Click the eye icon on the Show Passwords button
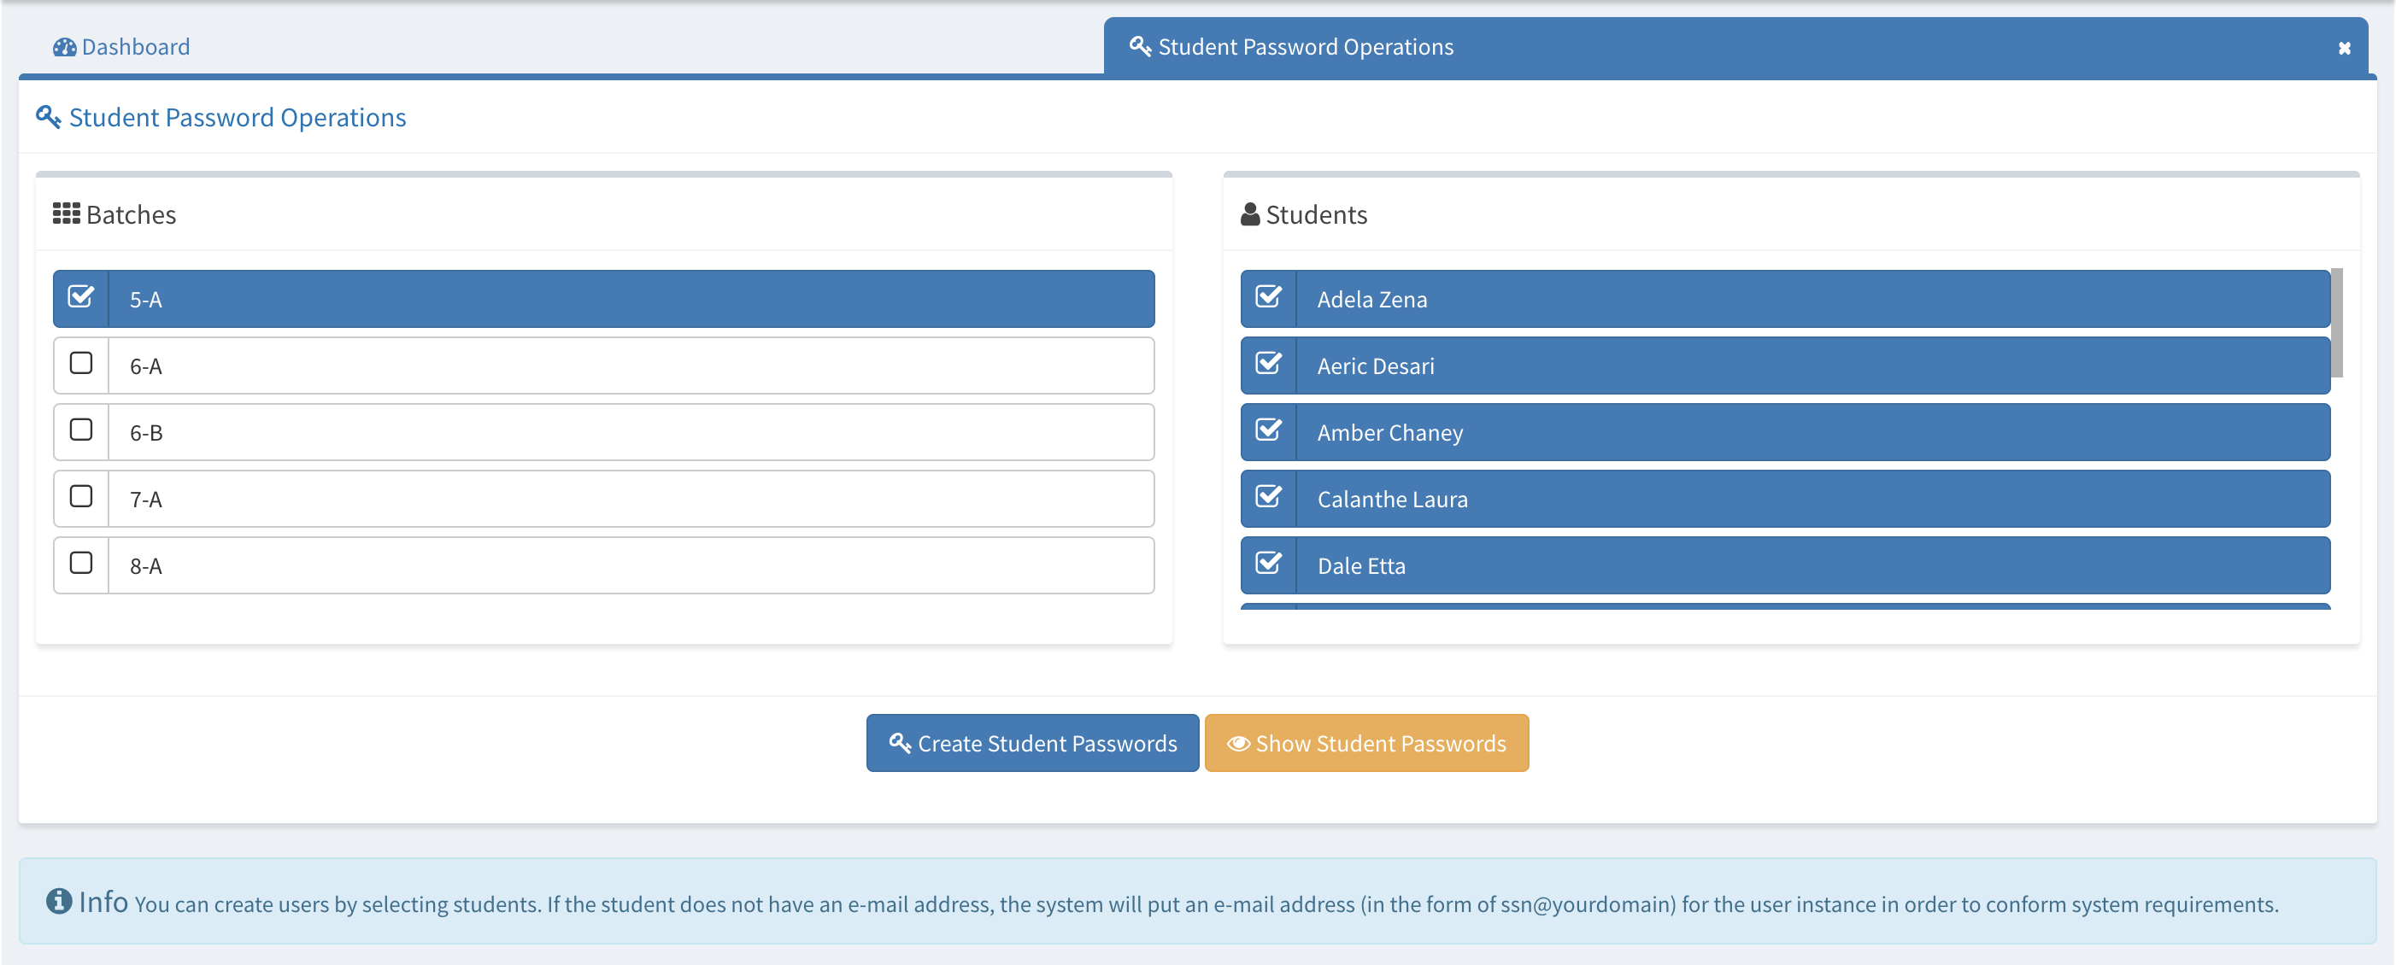Viewport: 2396px width, 965px height. [x=1237, y=743]
